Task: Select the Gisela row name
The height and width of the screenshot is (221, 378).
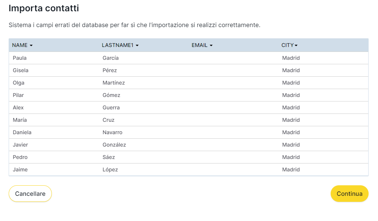Action: click(x=21, y=70)
